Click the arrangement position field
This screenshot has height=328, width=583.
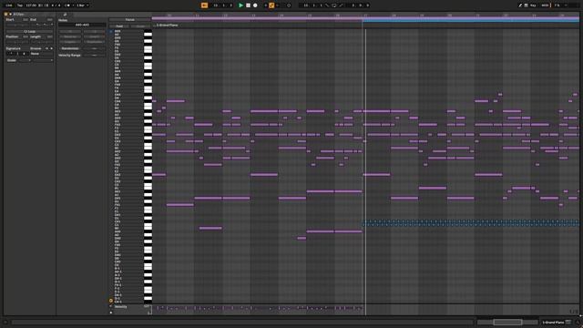(x=223, y=5)
